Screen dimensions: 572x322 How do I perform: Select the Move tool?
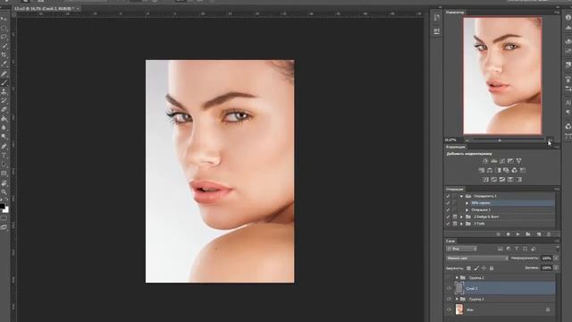(4, 19)
